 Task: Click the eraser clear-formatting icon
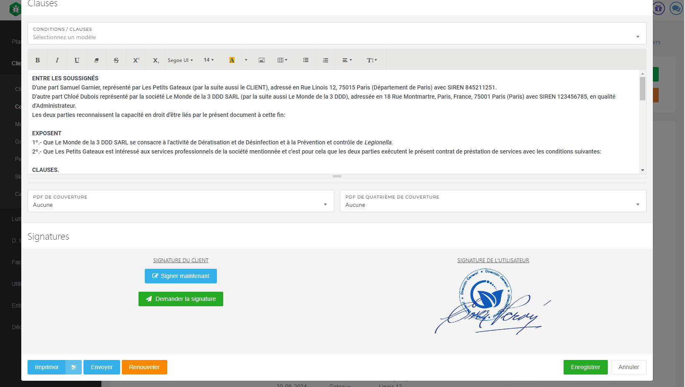pos(96,60)
